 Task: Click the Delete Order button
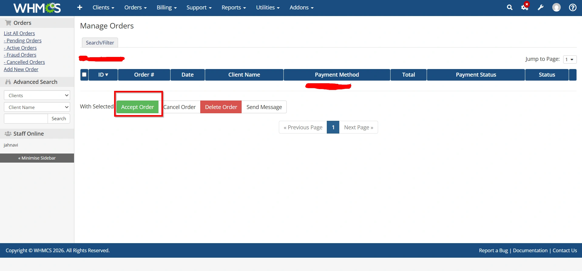[x=221, y=107]
